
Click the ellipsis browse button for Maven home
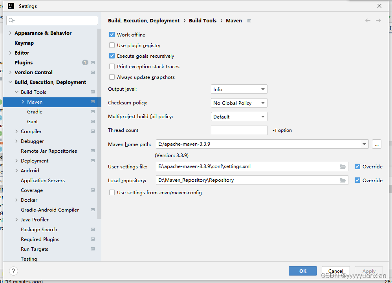pyautogui.click(x=377, y=144)
